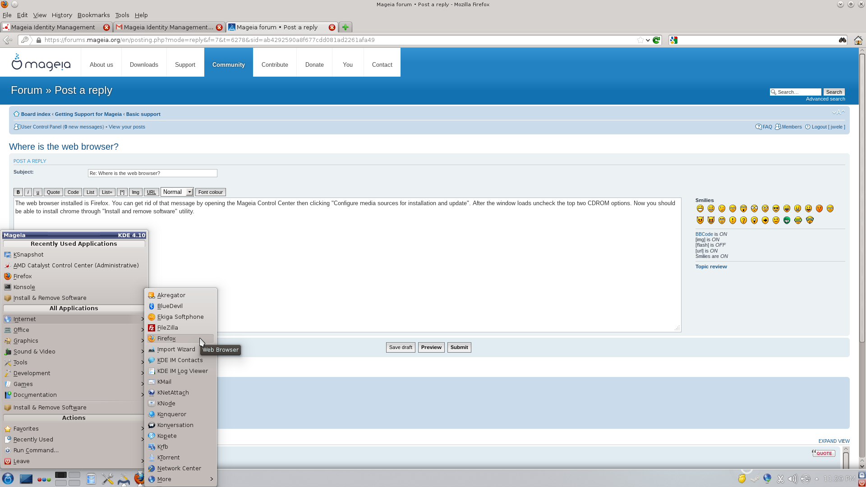Image resolution: width=866 pixels, height=487 pixels.
Task: Expand the Office applications submenu
Action: coord(74,330)
